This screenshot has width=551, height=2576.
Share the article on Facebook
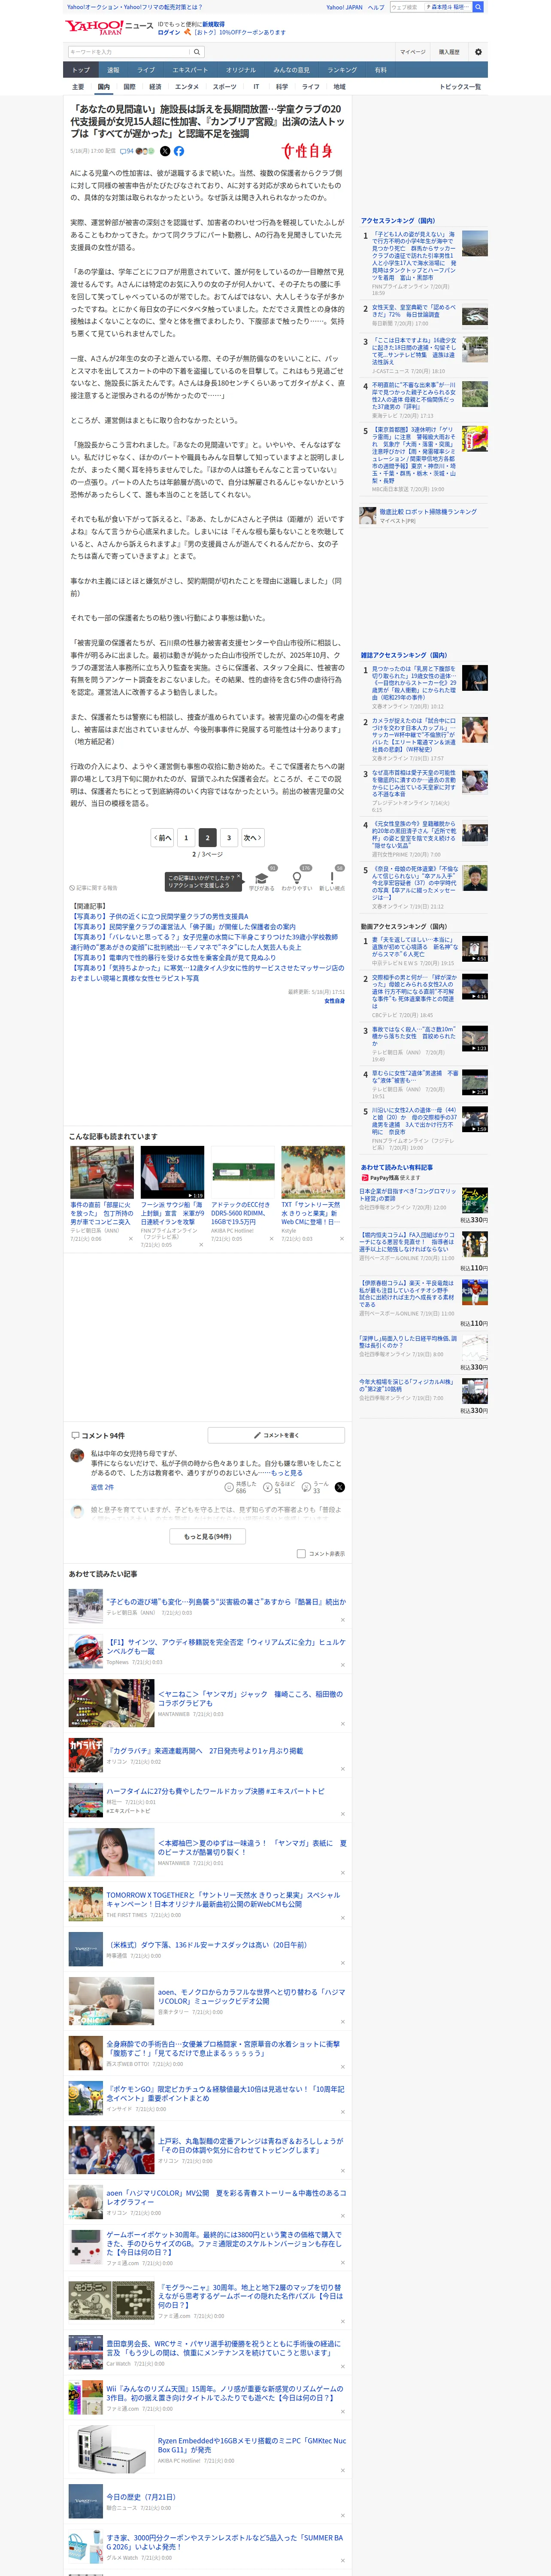tap(179, 151)
